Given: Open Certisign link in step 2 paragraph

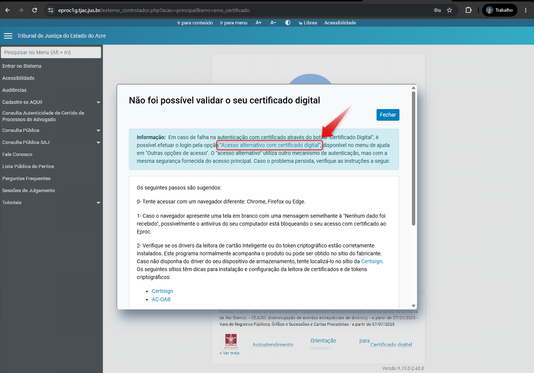Looking at the screenshot, I should (x=372, y=261).
